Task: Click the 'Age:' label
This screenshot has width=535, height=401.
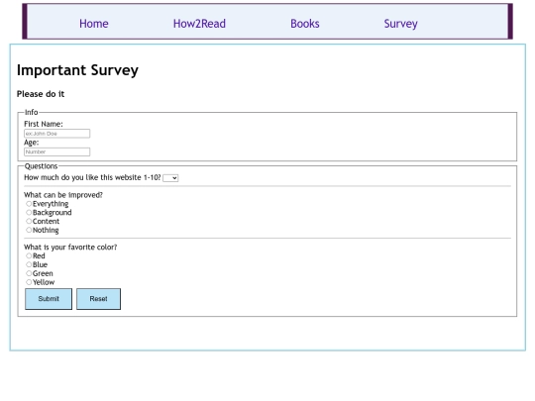Action: 32,143
